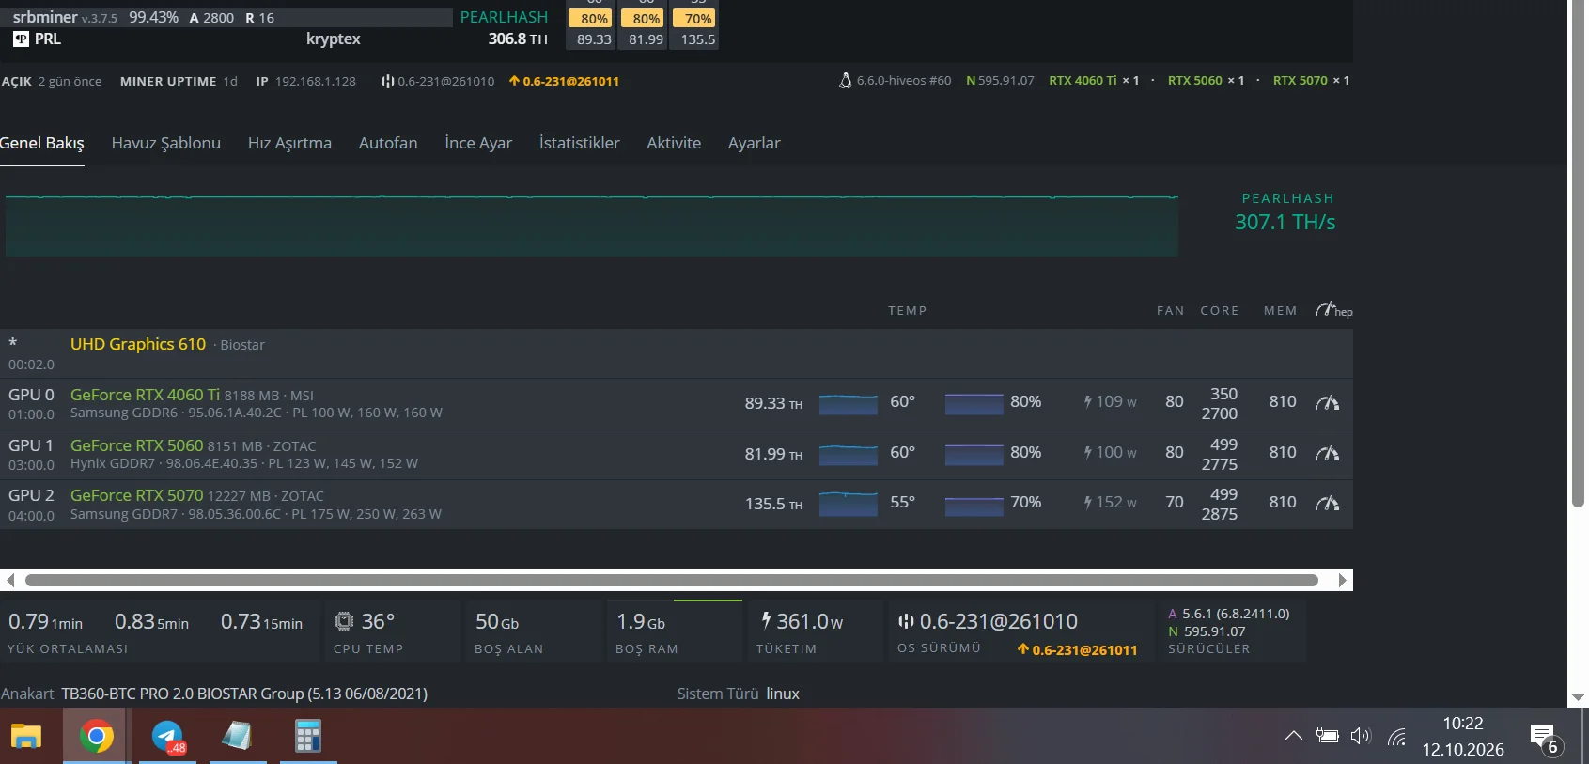
Task: Click the left arrow of horizontal scrollbar
Action: pos(10,581)
